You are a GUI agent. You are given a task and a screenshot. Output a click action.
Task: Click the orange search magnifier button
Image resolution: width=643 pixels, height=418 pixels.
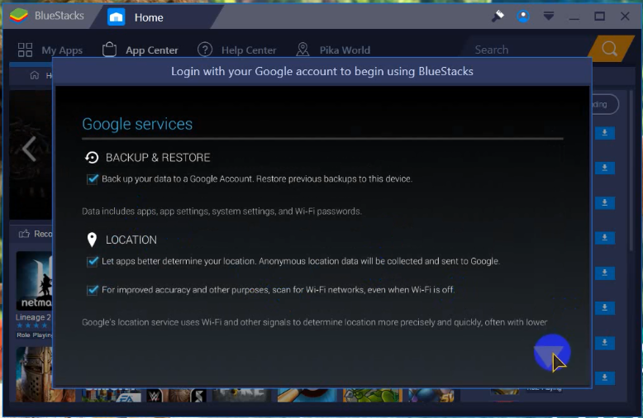(610, 49)
